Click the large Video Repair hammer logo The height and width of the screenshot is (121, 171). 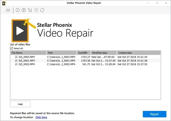tap(24, 30)
